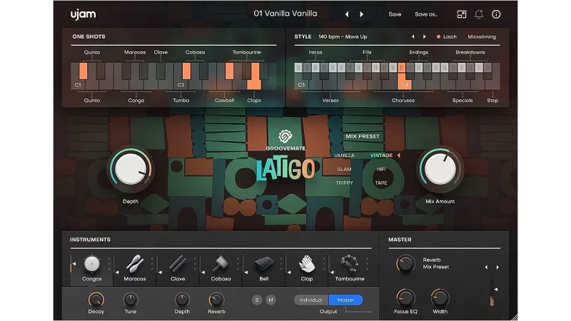Screen dimensions: 571x321
Task: Click the Cabasa volume arrow
Action: [203, 272]
